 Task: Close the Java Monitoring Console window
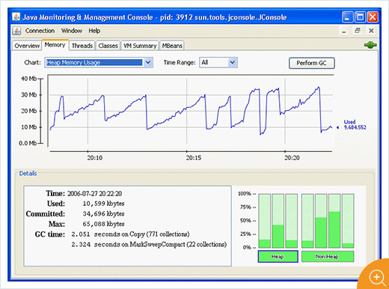(x=373, y=17)
